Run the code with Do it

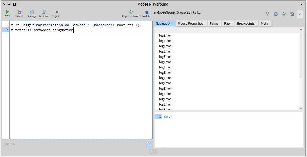point(7,13)
